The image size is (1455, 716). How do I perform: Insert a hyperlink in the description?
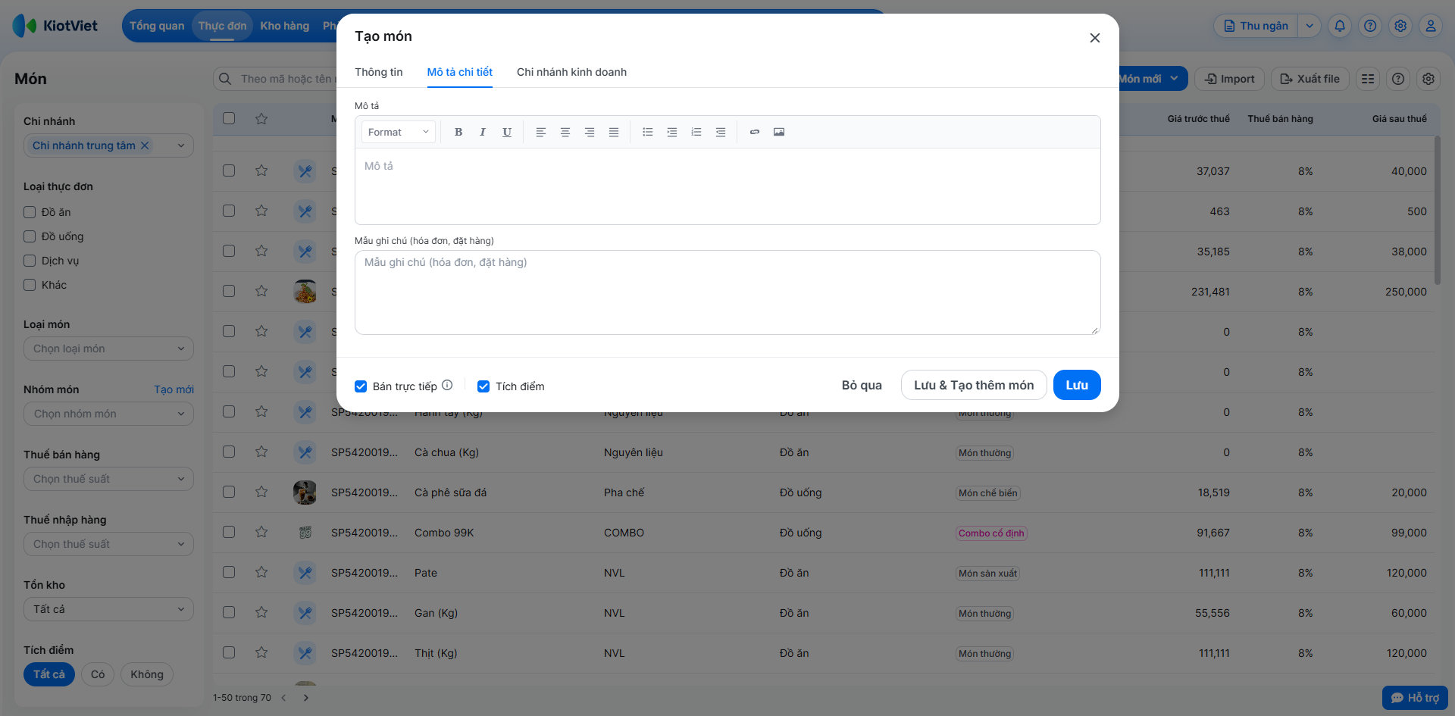755,132
